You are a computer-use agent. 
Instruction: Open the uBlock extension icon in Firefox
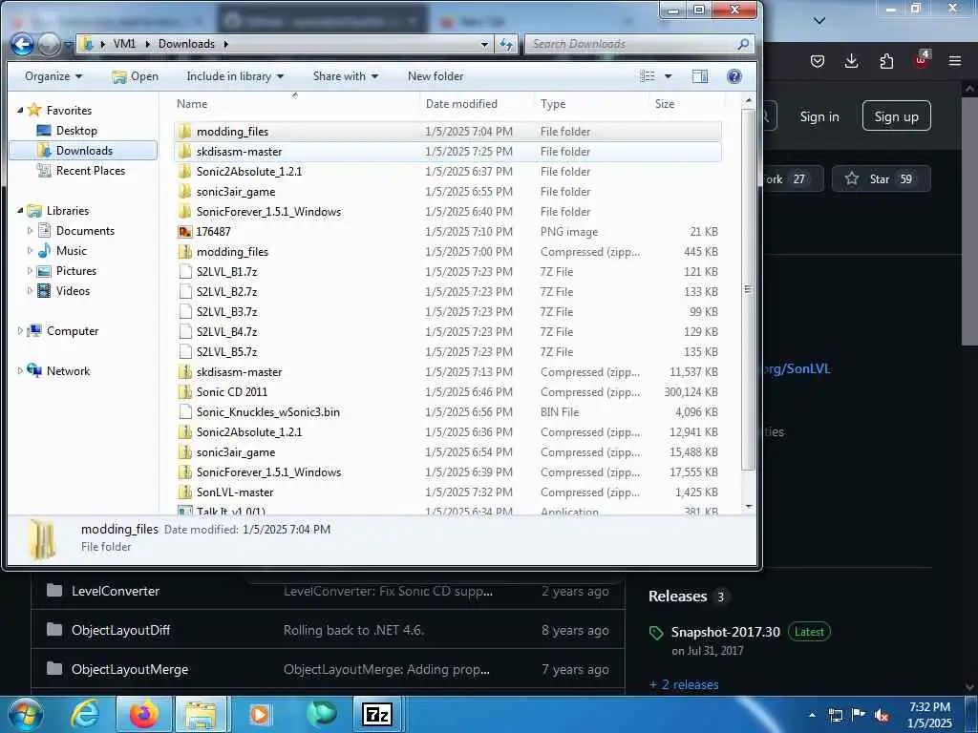tap(922, 60)
